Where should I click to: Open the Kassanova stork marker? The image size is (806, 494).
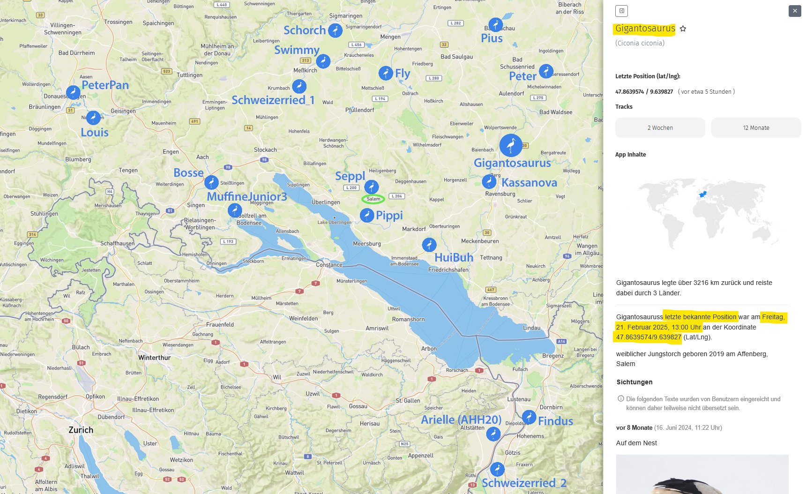[x=489, y=181]
